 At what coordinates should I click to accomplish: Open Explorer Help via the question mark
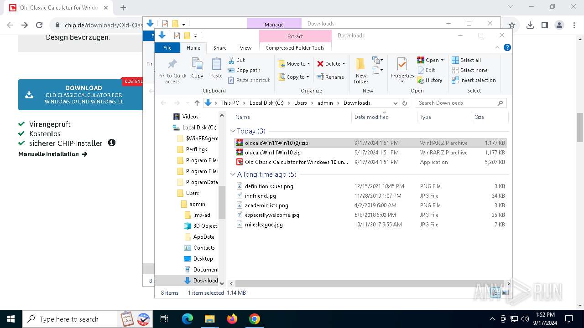click(507, 47)
